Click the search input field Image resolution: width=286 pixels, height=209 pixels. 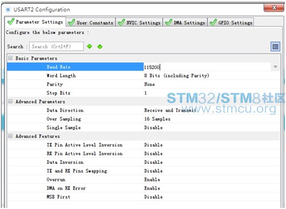point(56,46)
